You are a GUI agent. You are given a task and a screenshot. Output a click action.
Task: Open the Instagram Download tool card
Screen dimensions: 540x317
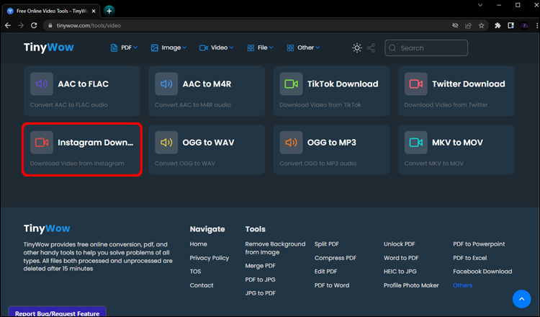click(81, 149)
